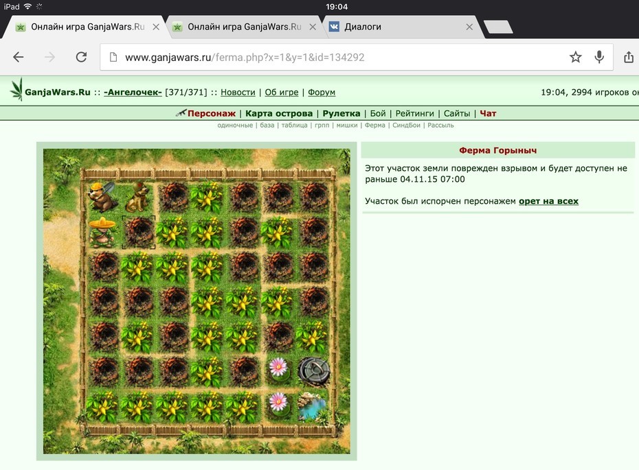This screenshot has height=470, width=639.
Task: Click the beaver with shovel tile
Action: coord(102,197)
